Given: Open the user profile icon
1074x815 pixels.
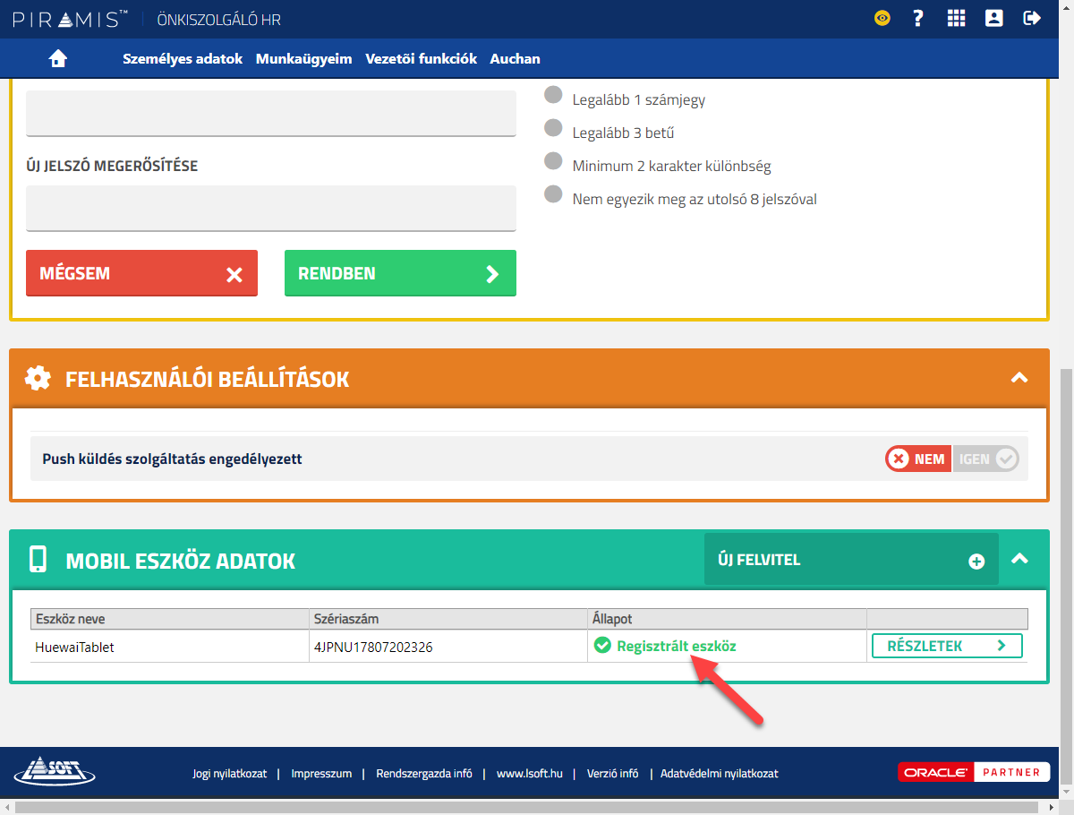Looking at the screenshot, I should pyautogui.click(x=993, y=19).
